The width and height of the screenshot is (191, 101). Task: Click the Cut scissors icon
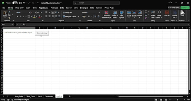9,12
